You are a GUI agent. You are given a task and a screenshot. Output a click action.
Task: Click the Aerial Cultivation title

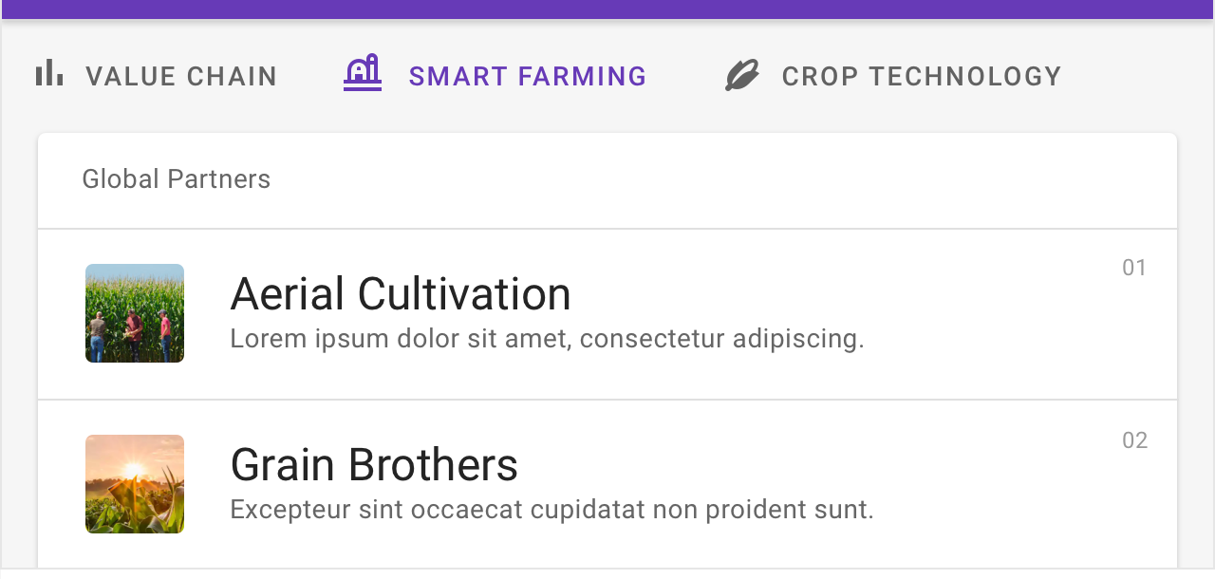pos(401,294)
